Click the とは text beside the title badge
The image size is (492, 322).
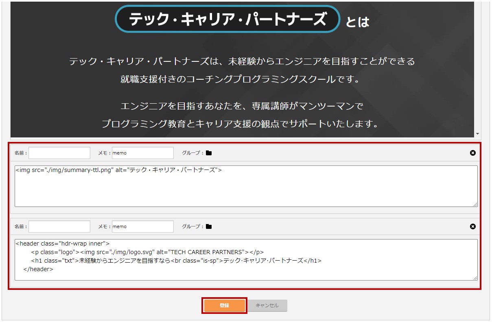pyautogui.click(x=357, y=22)
